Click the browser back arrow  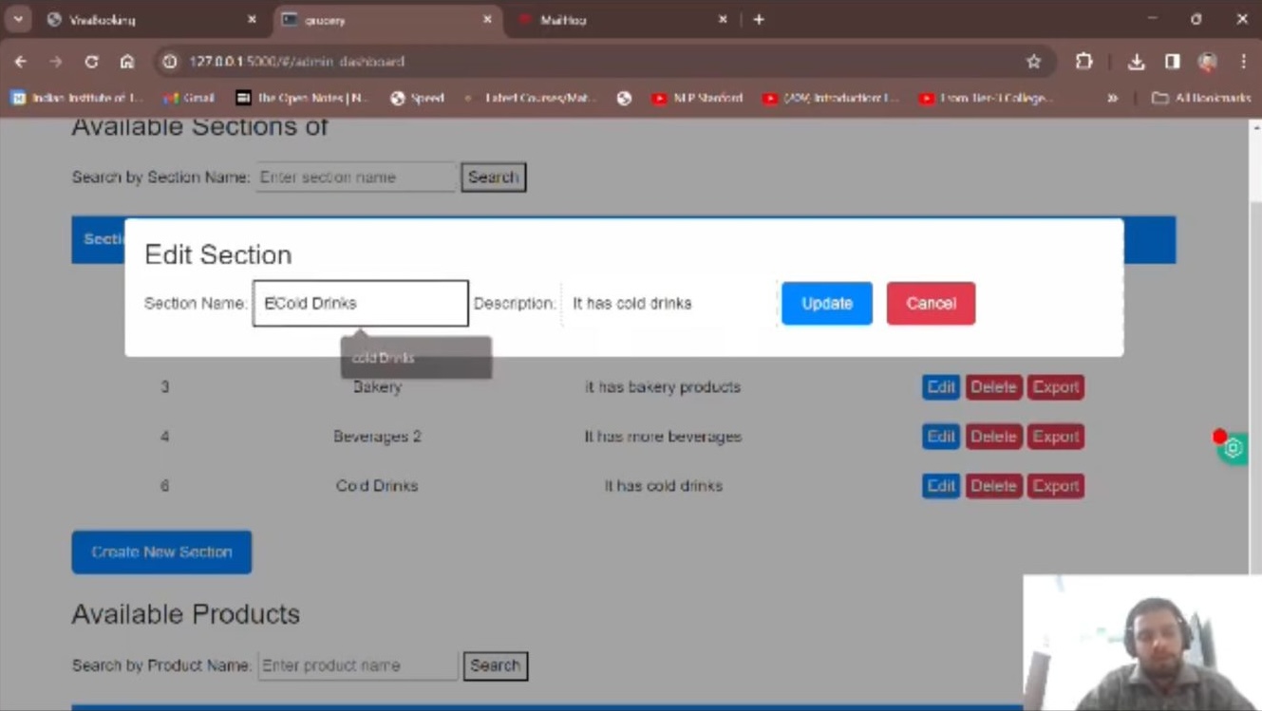pyautogui.click(x=21, y=62)
